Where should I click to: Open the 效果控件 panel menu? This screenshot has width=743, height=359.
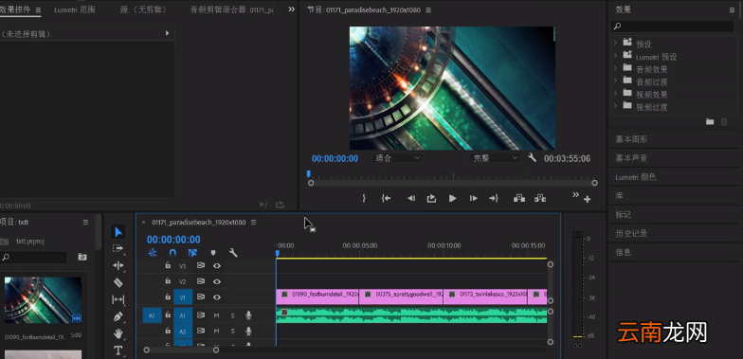(38, 9)
